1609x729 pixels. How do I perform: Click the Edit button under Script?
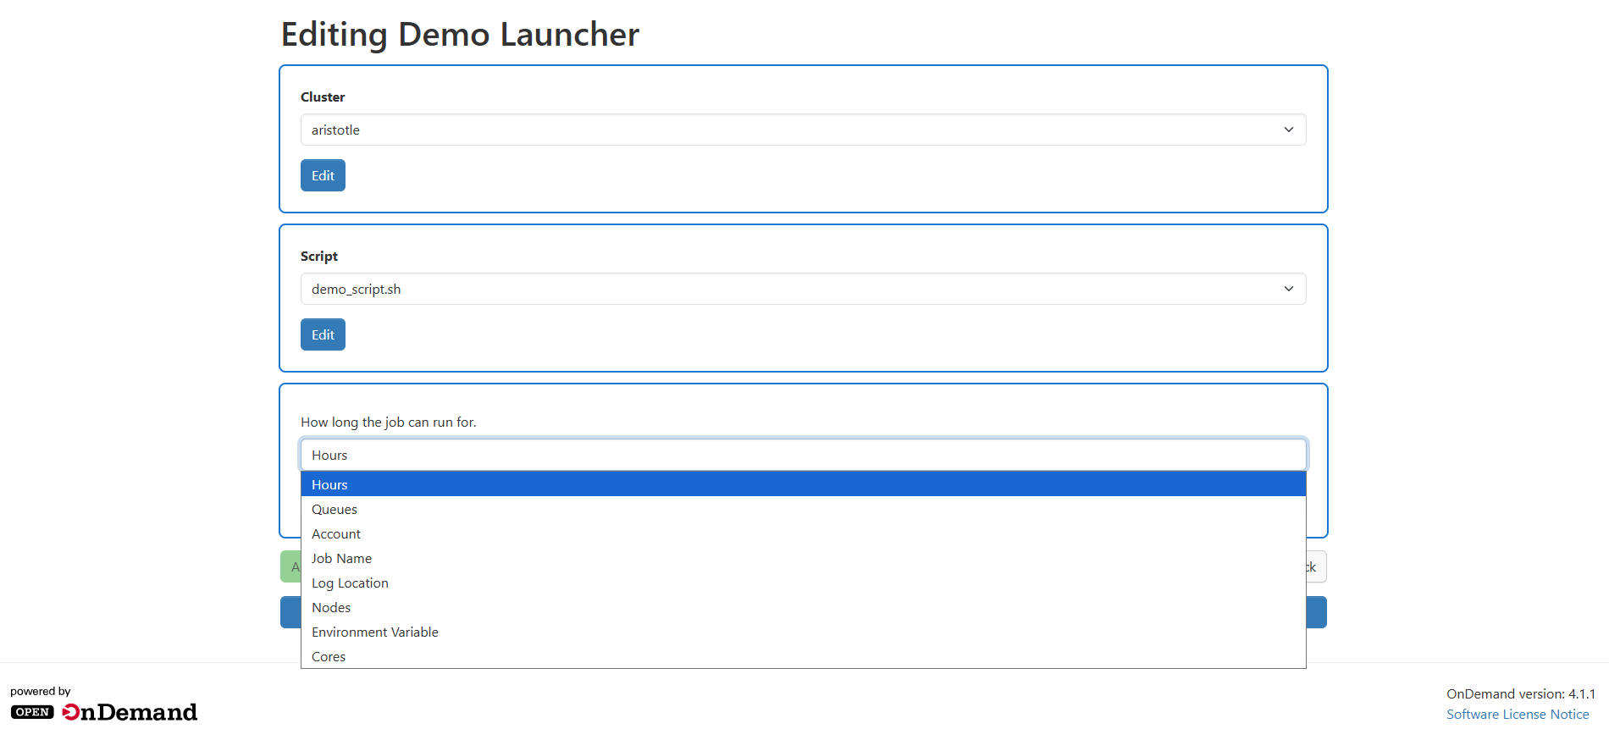323,334
